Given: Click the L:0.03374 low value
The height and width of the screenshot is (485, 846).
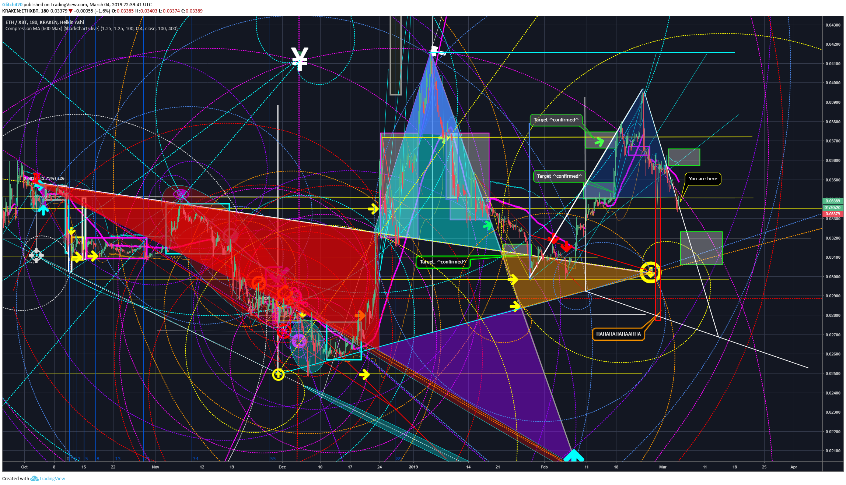Looking at the screenshot, I should 169,11.
